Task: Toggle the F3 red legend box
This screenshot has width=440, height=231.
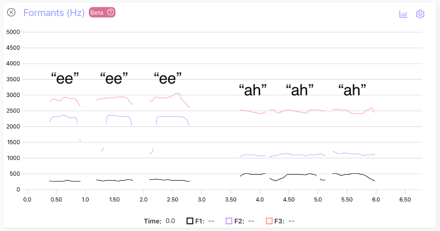Action: point(269,221)
